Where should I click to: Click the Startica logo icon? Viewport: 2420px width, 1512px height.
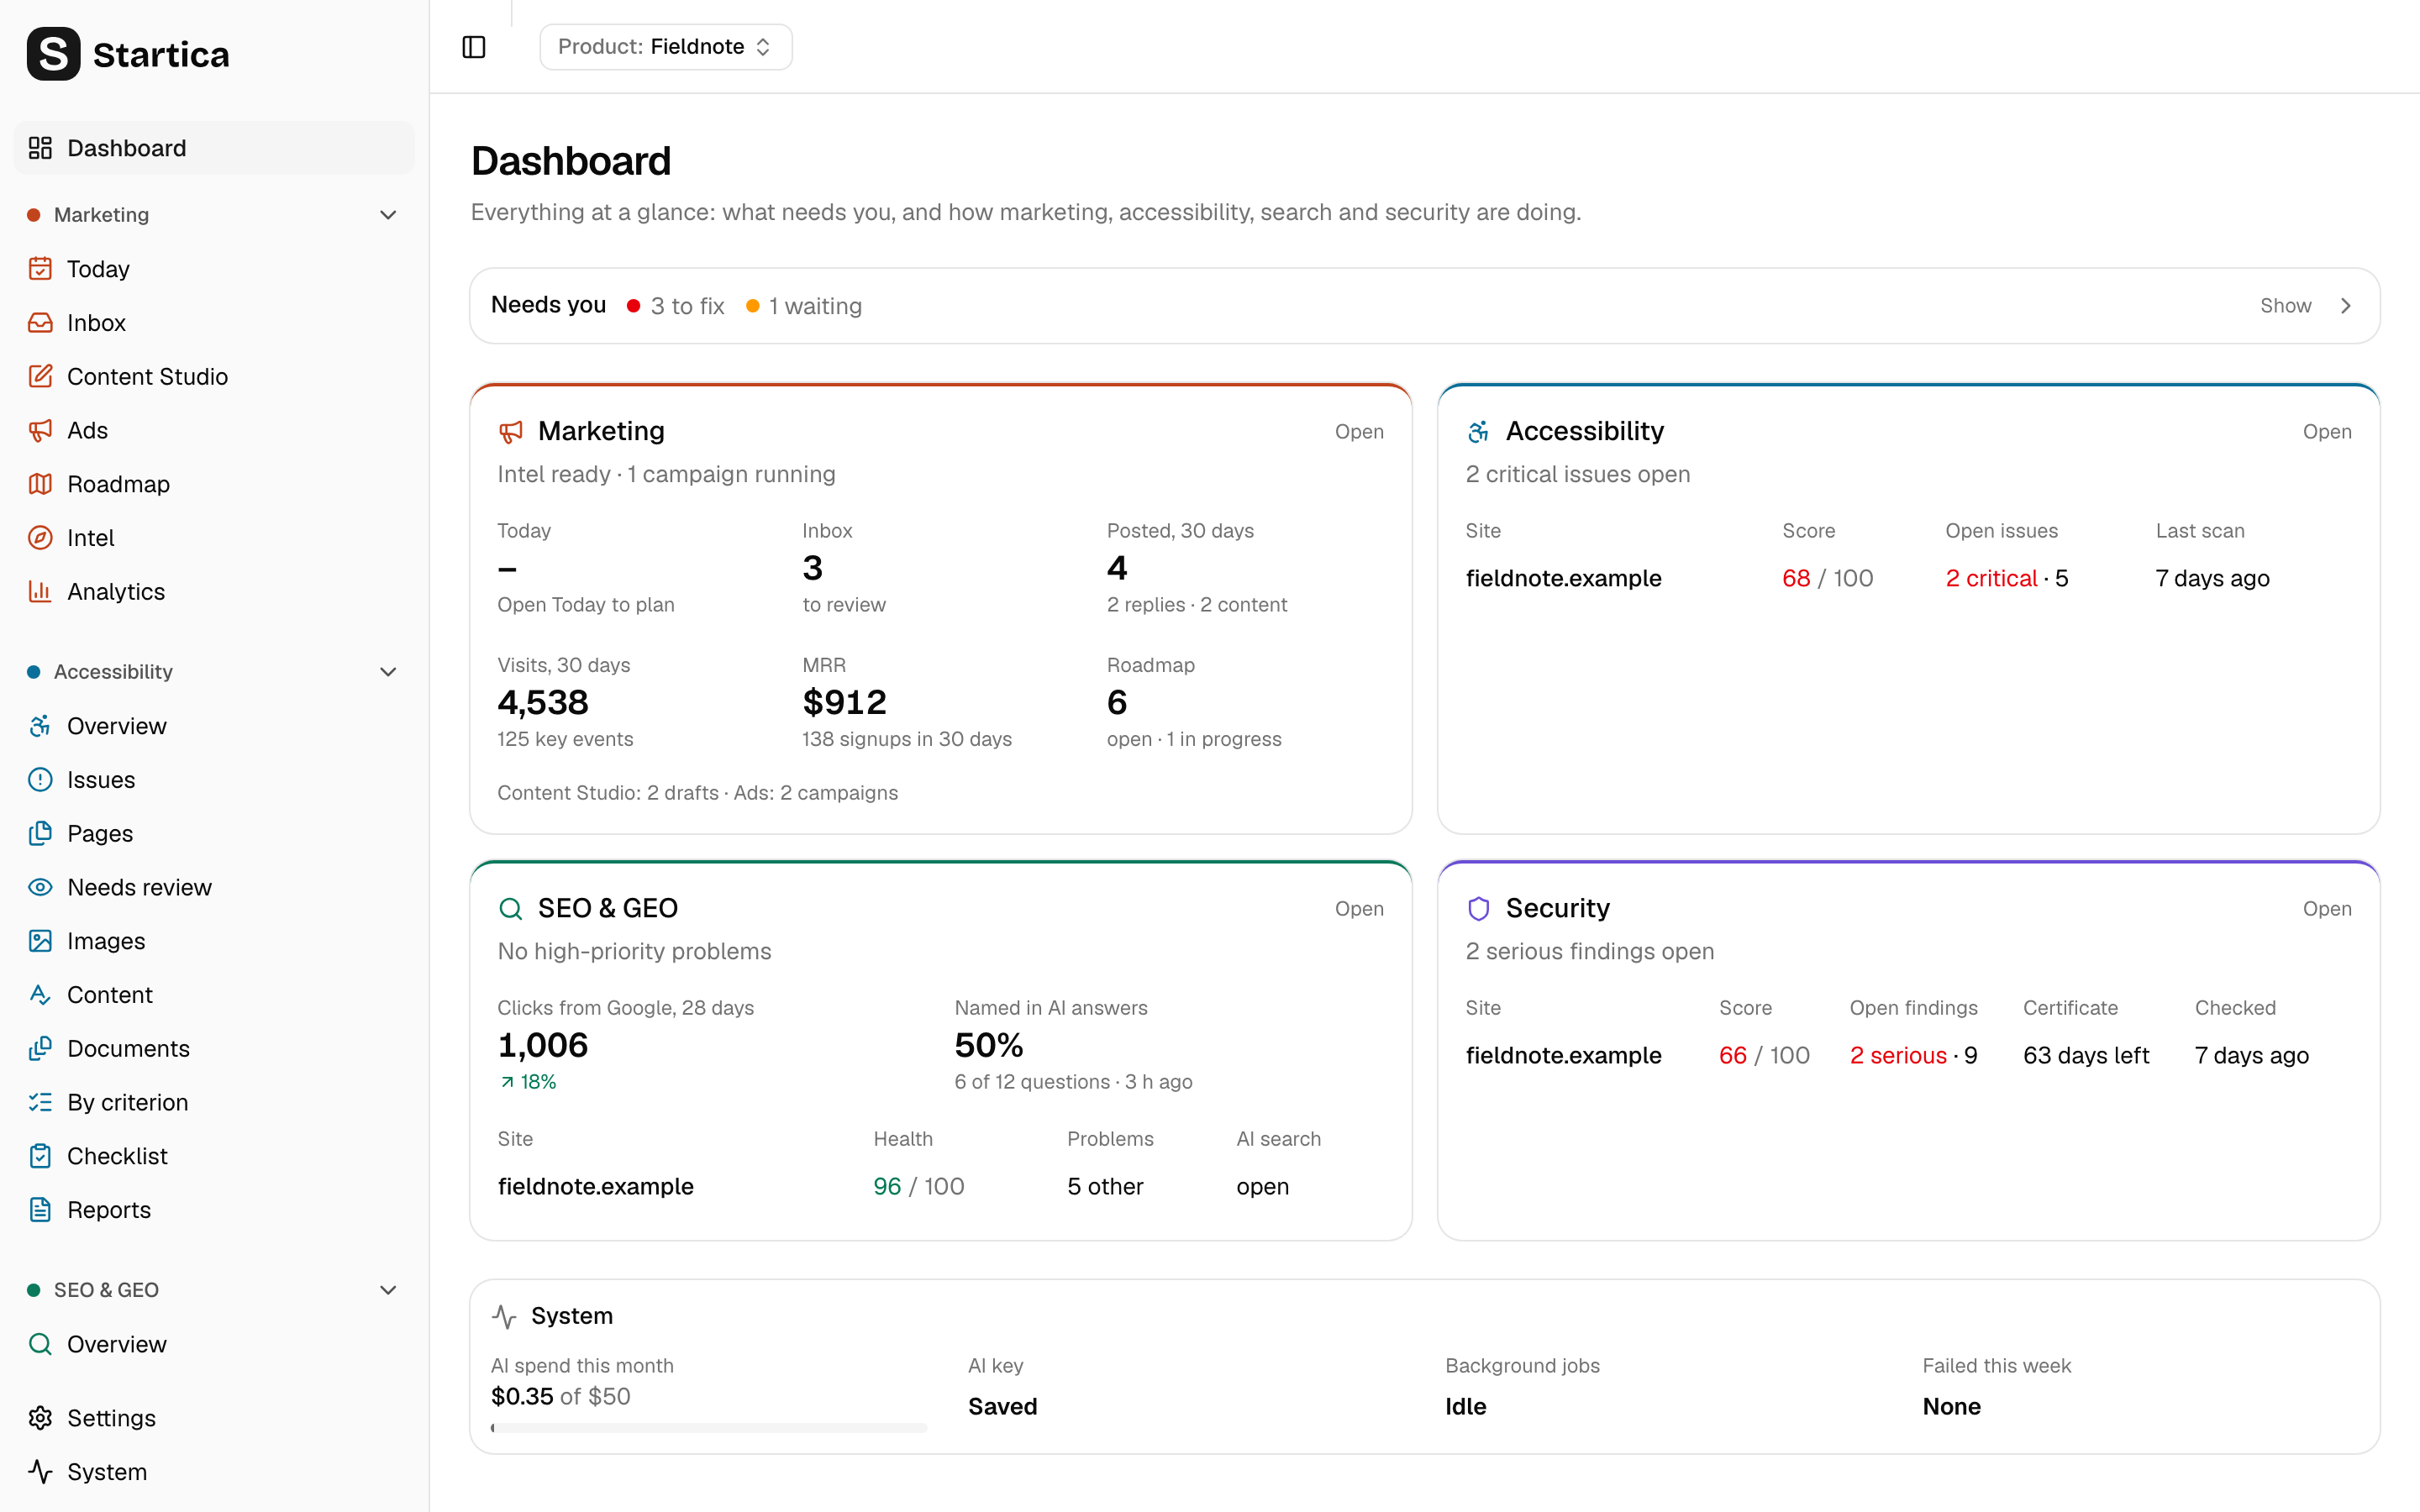pyautogui.click(x=53, y=54)
